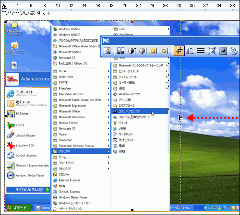Open the Color image control icon
Viewport: 240px width, 215px height.
tap(120, 51)
